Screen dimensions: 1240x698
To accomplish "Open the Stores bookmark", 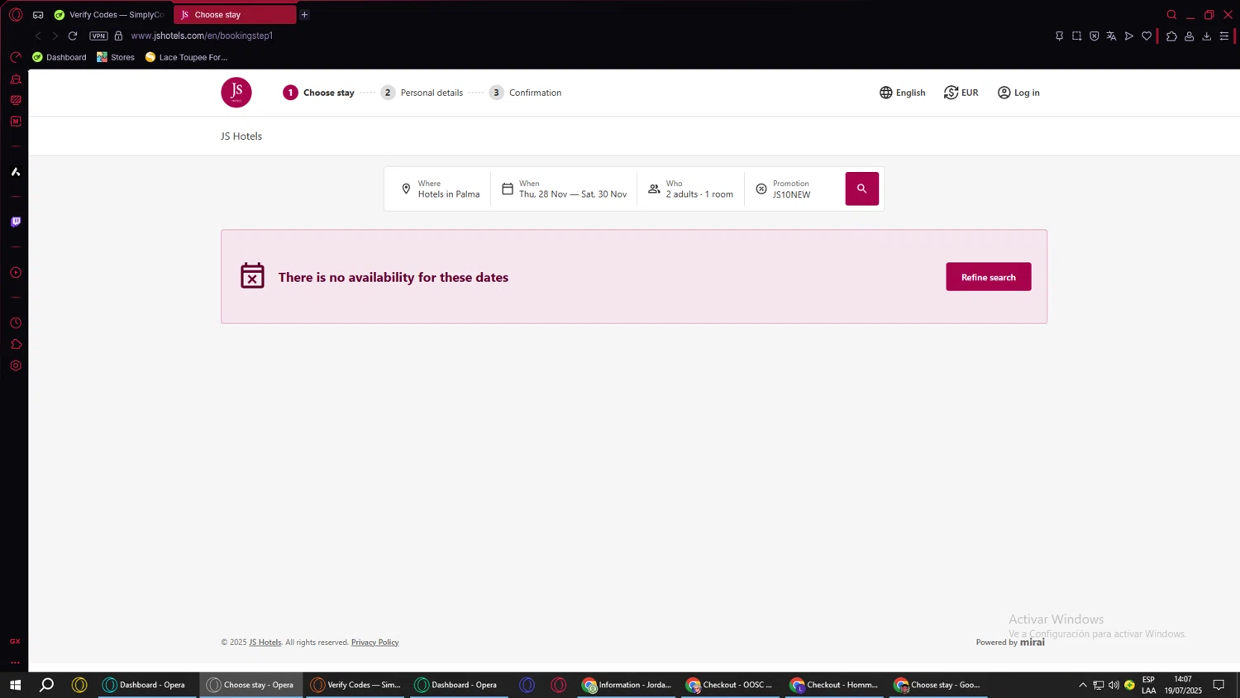I will click(x=116, y=57).
